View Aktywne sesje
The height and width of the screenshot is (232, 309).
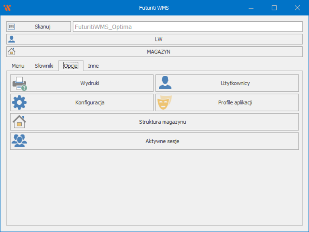[154, 141]
